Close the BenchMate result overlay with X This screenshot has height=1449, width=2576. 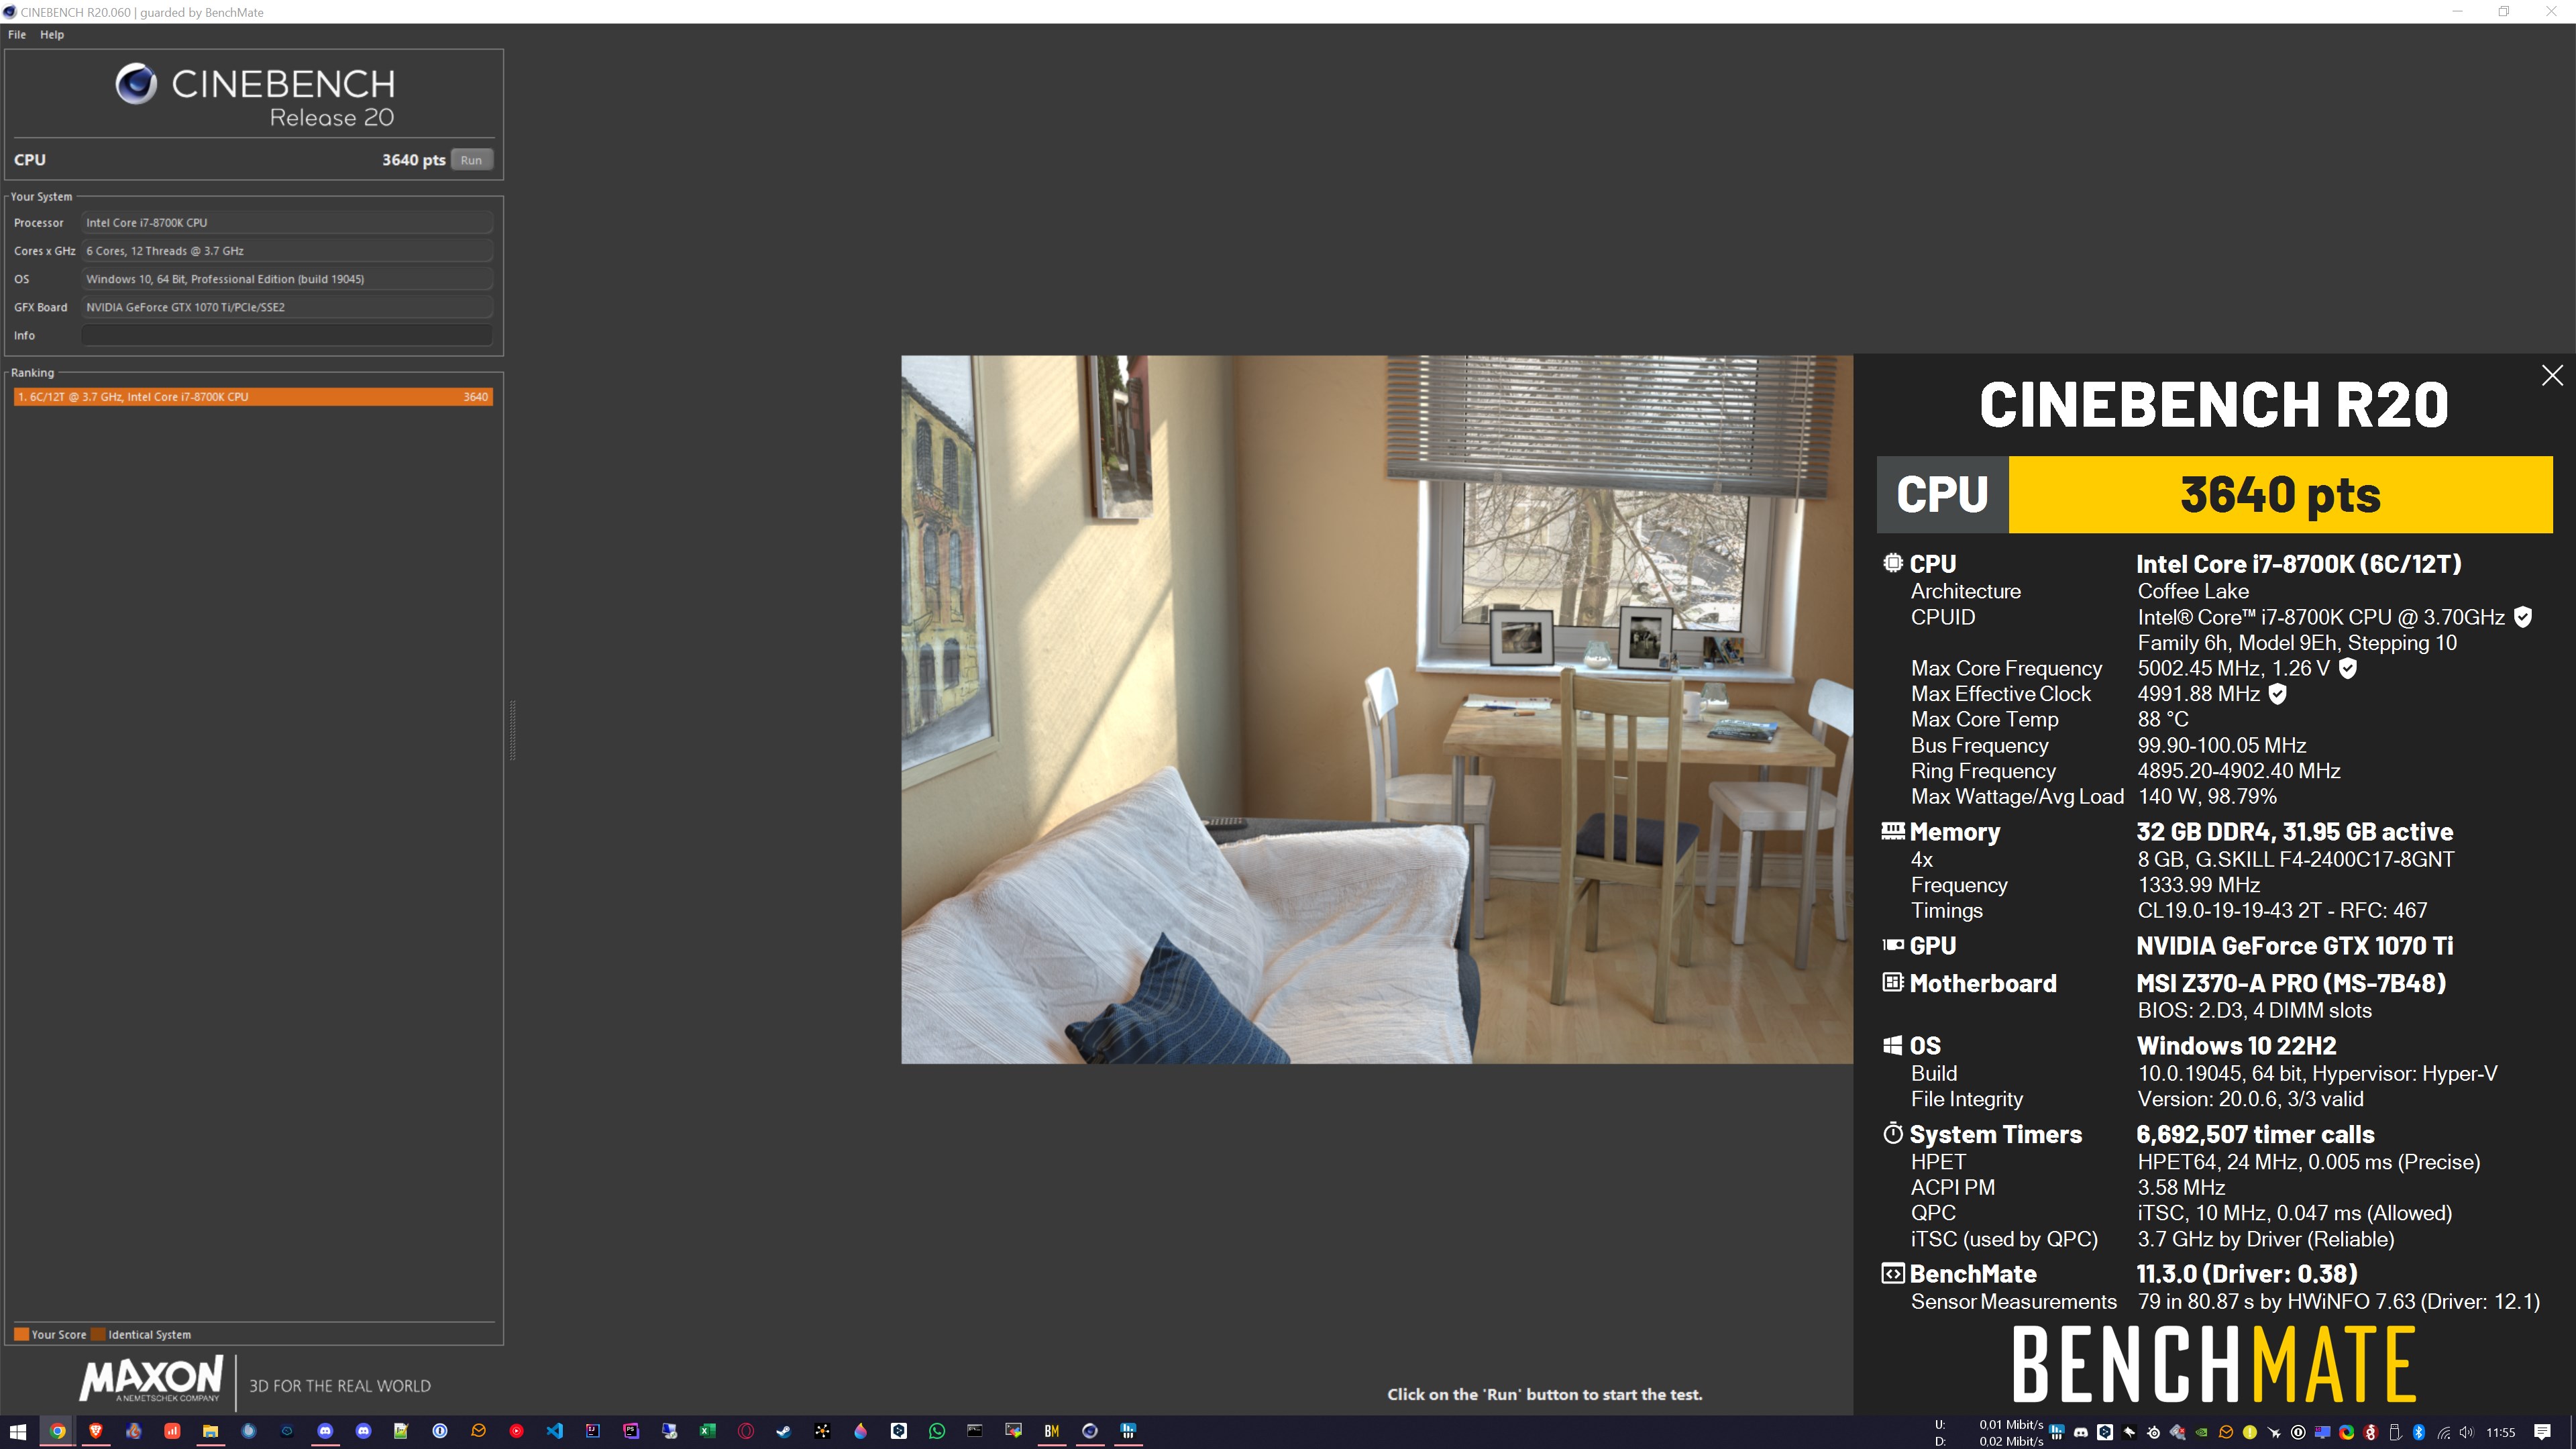coord(2552,375)
